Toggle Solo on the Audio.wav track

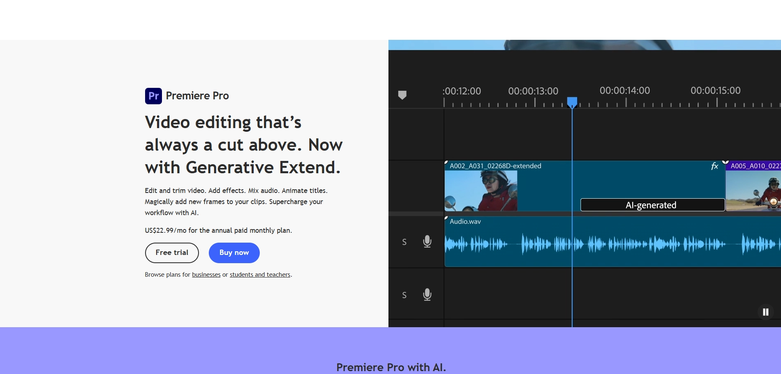click(404, 242)
